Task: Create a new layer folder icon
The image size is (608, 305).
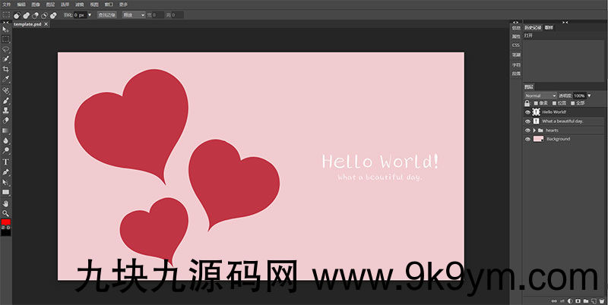Action: tap(586, 300)
